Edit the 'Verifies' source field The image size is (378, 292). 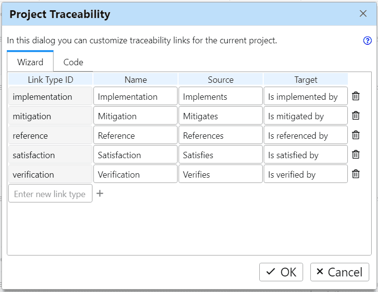(220, 174)
